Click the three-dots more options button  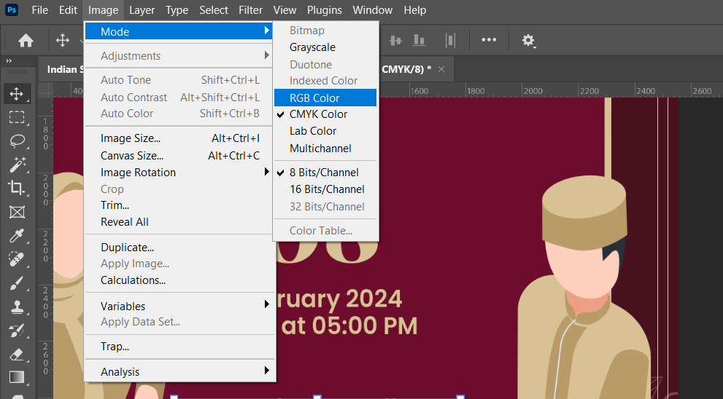[x=488, y=40]
